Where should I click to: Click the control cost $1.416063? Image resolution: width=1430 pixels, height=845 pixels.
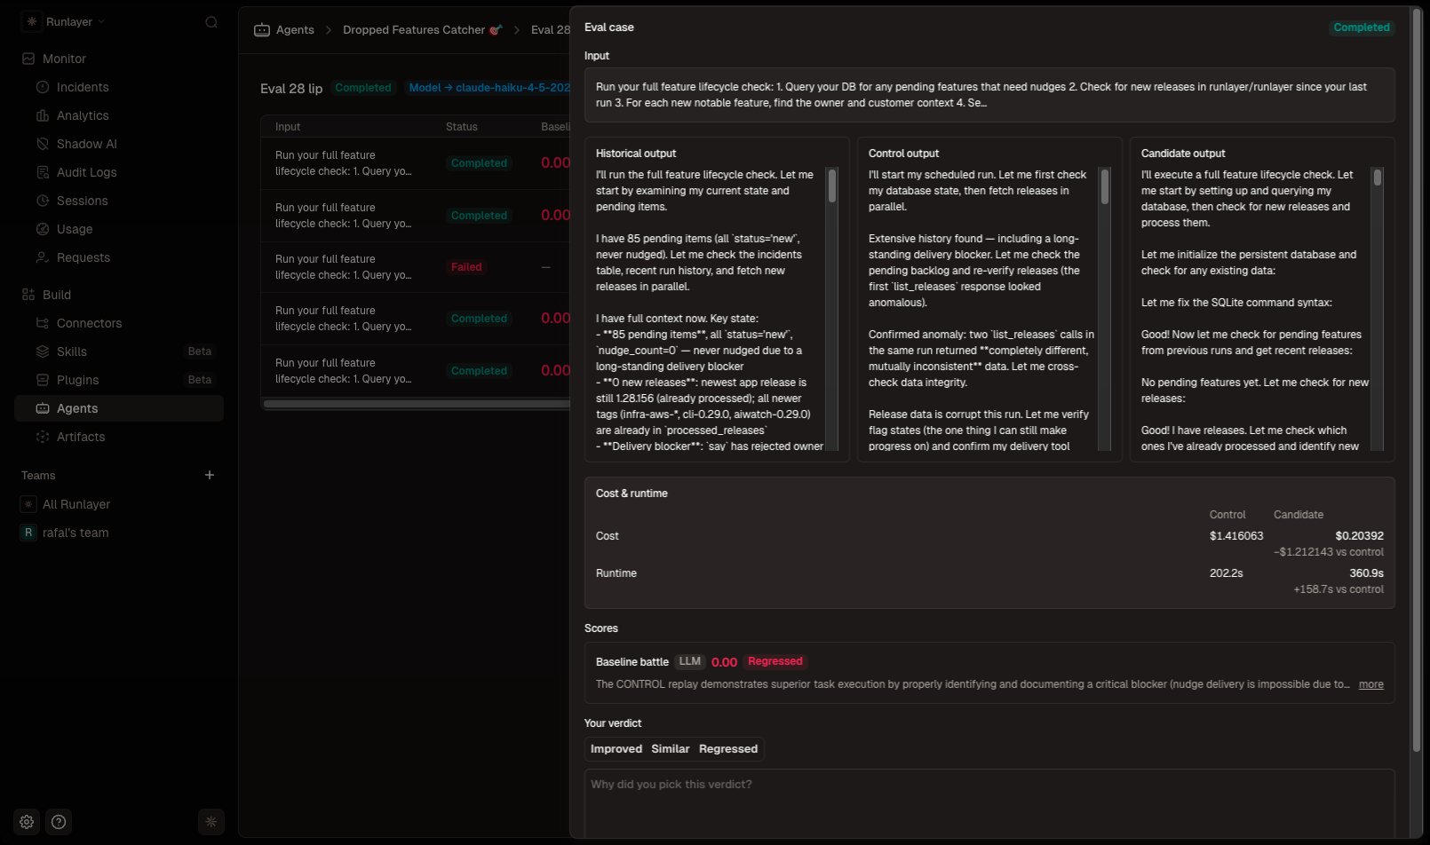coord(1236,536)
